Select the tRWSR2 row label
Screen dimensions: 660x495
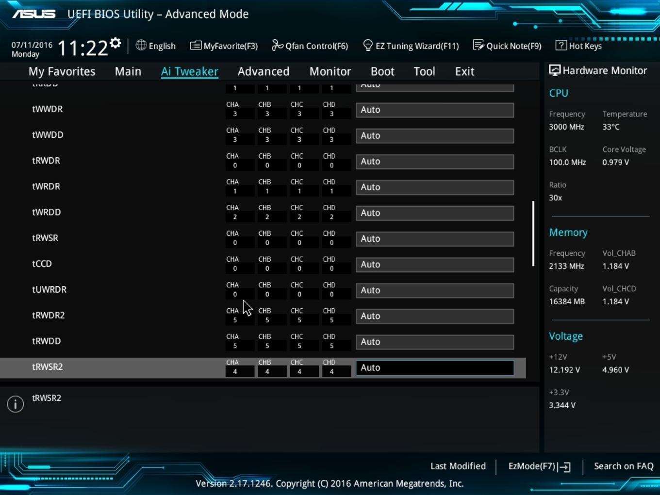click(47, 366)
